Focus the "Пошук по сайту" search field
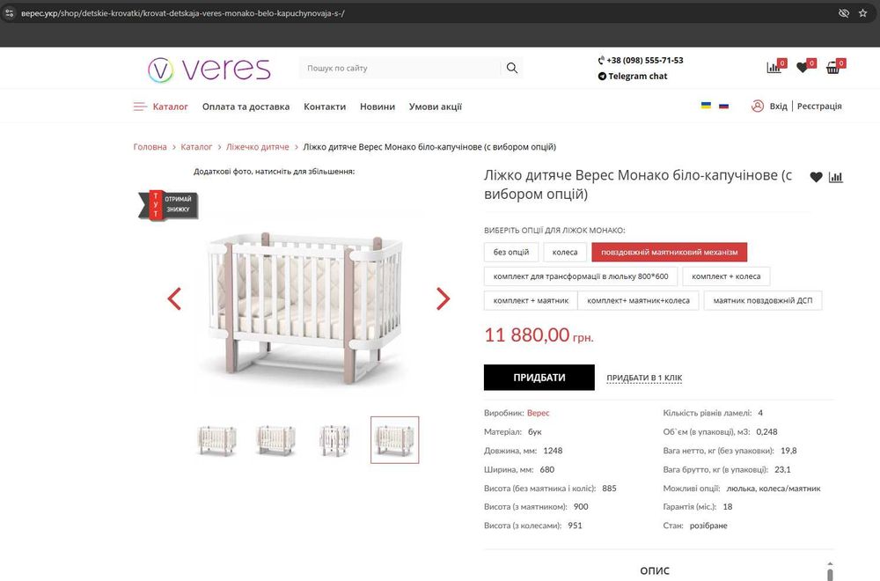Viewport: 880px width, 581px height. 400,68
